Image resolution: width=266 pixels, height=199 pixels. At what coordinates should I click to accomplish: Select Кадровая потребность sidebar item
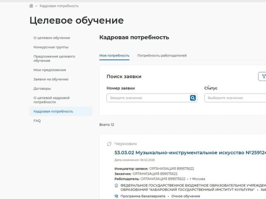[x=61, y=111]
